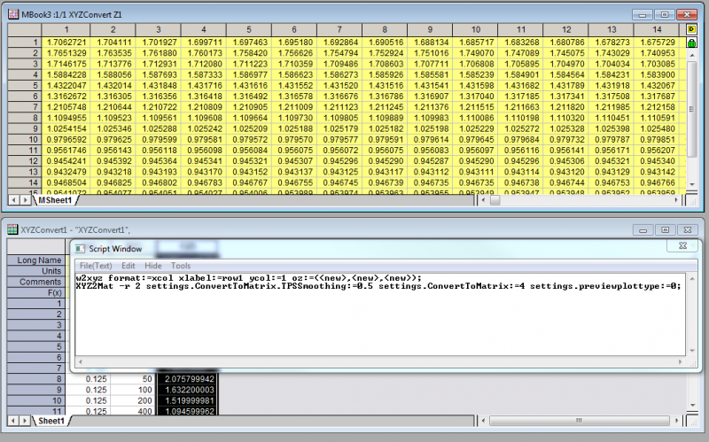Click matrix cell 1.584901 in row 4

pos(520,74)
